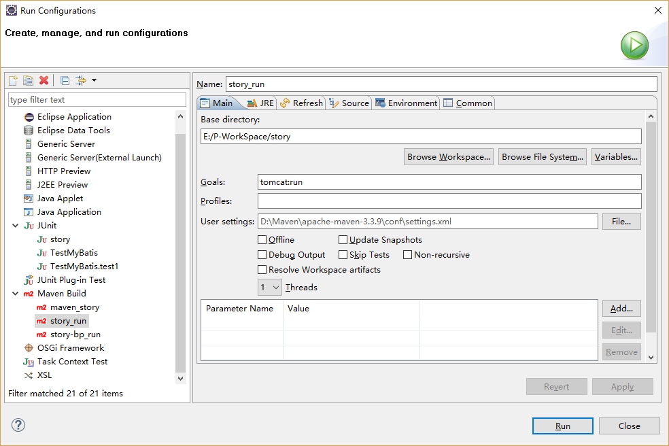Enable the Offline checkbox

(262, 240)
